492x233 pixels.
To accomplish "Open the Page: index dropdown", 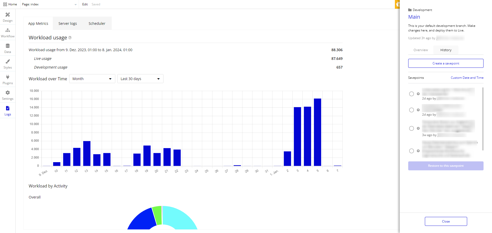I will point(49,4).
